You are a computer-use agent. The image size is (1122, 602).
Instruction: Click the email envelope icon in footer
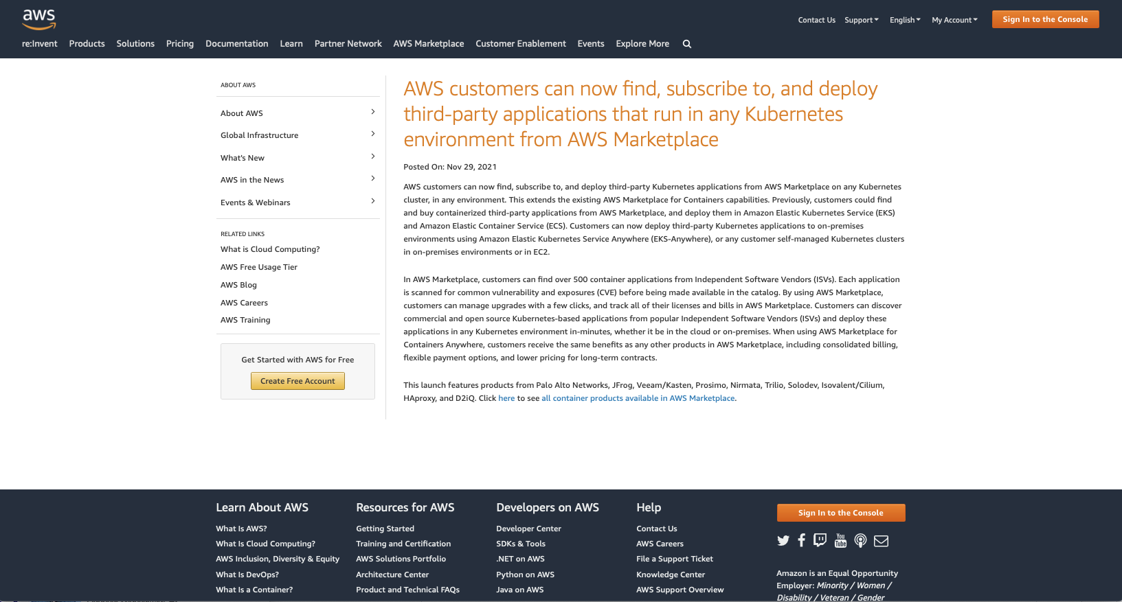882,541
